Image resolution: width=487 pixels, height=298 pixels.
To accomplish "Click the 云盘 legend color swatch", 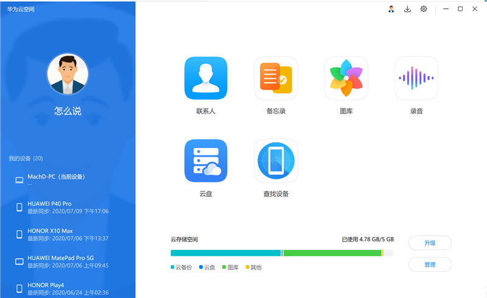I will click(x=201, y=267).
